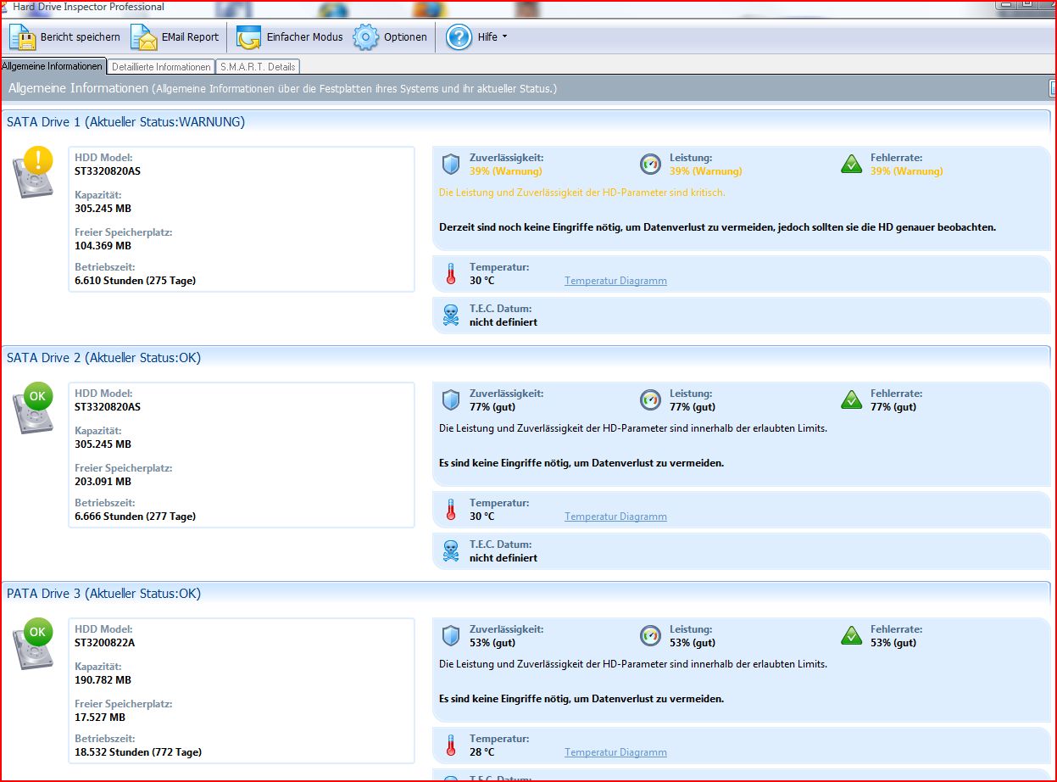
Task: Open Temperatur Diagramm link for PATA Drive 3
Action: tap(615, 752)
